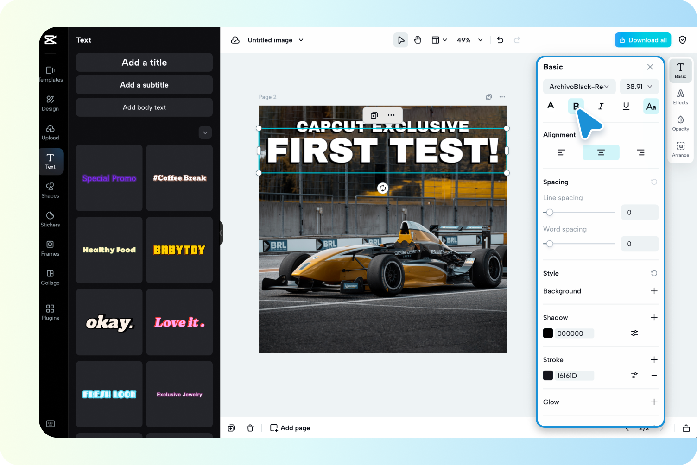Viewport: 697px width, 465px height.
Task: Open the ArchivoBlack font family dropdown
Action: 579,87
